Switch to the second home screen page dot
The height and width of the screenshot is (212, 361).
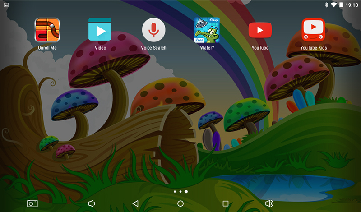[180, 192]
